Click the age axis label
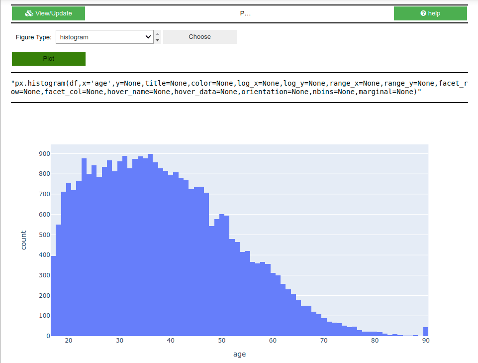The image size is (478, 363). 240,354
